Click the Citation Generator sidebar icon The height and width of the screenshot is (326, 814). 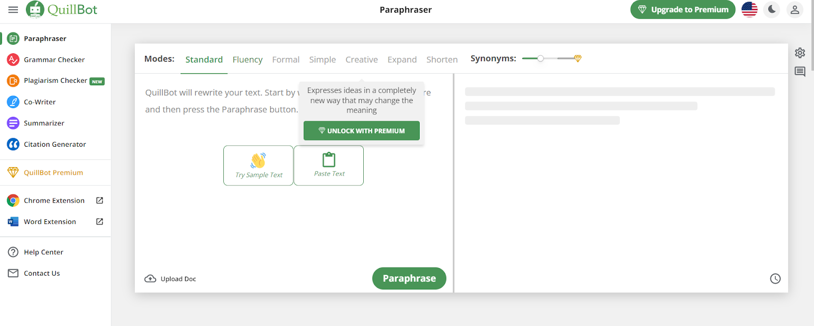[13, 145]
